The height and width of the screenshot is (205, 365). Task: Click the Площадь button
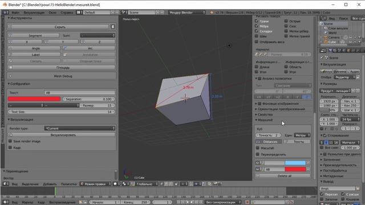coord(62,67)
